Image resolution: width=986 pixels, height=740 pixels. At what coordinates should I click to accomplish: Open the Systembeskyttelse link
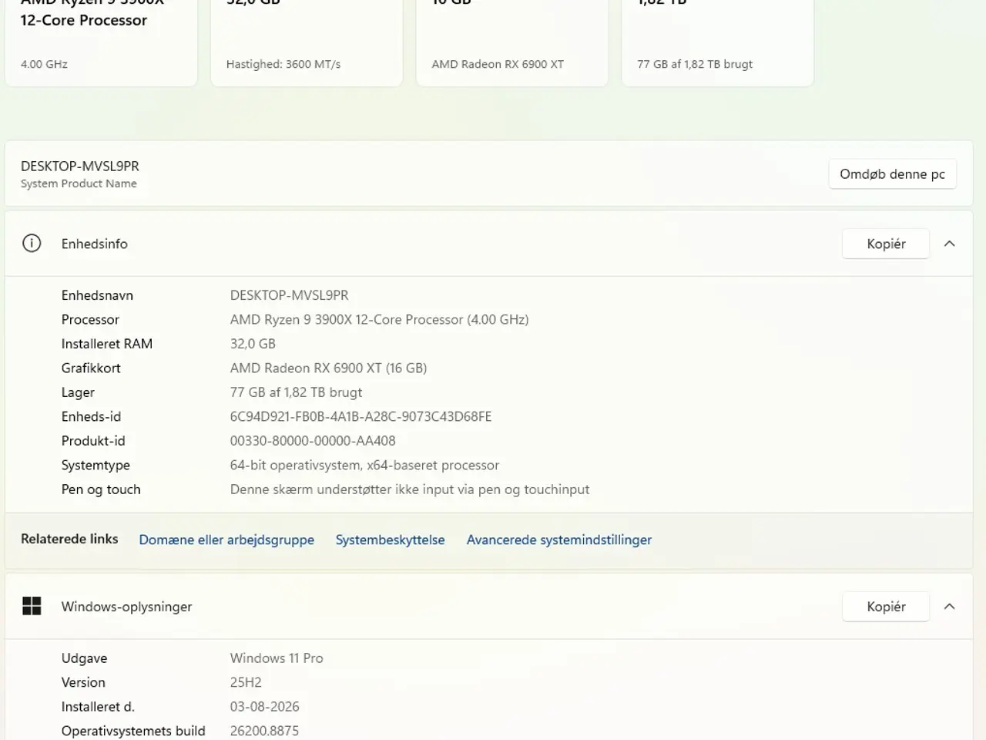click(x=390, y=540)
